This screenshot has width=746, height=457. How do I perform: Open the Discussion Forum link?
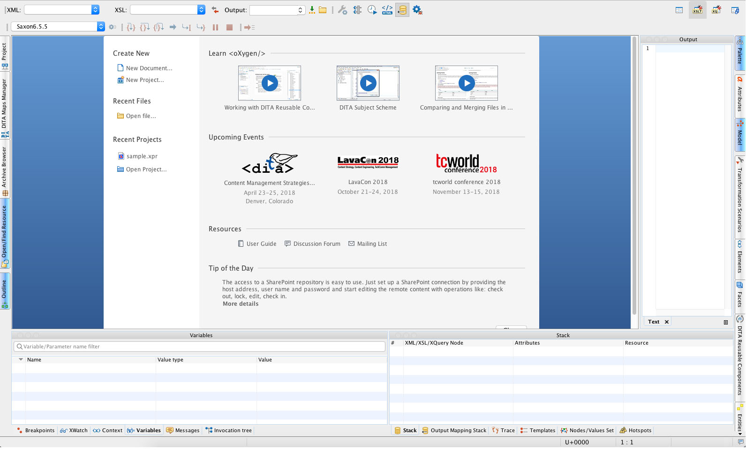click(312, 244)
